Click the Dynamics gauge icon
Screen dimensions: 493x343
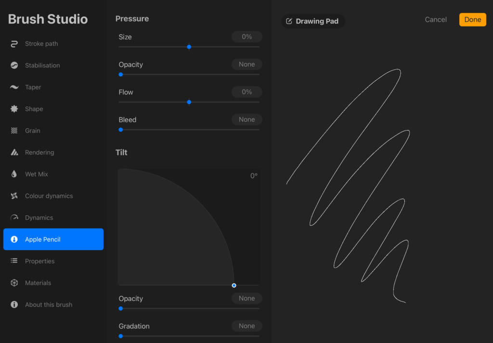[x=14, y=217]
